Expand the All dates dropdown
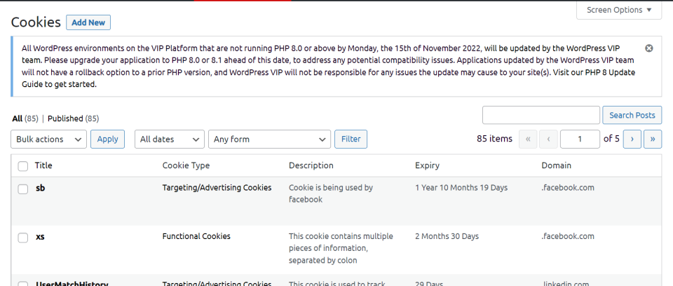The image size is (673, 286). pos(170,139)
